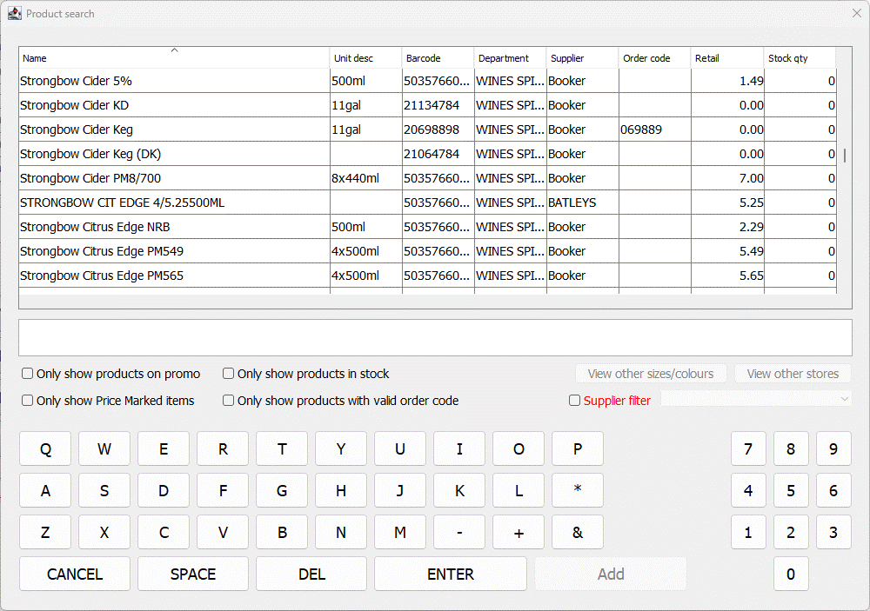Image resolution: width=870 pixels, height=611 pixels.
Task: Click the CANCEL button
Action: [x=75, y=574]
